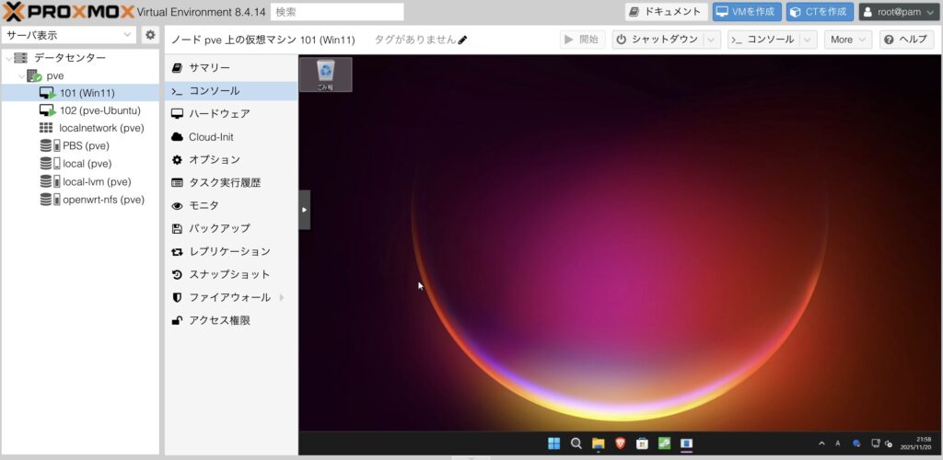Open the taskbar search magnifier icon

(576, 443)
